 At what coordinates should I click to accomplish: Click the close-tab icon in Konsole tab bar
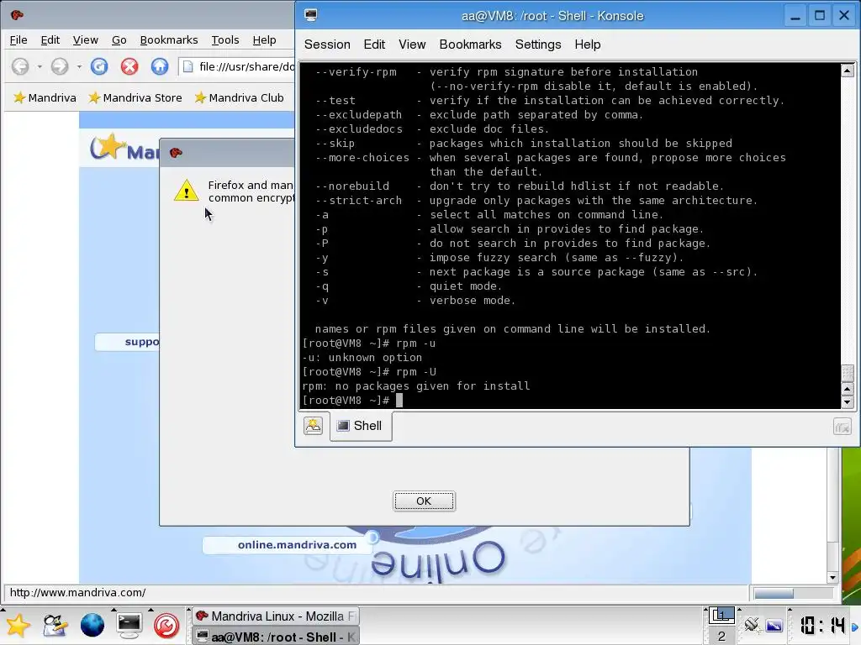tap(842, 426)
